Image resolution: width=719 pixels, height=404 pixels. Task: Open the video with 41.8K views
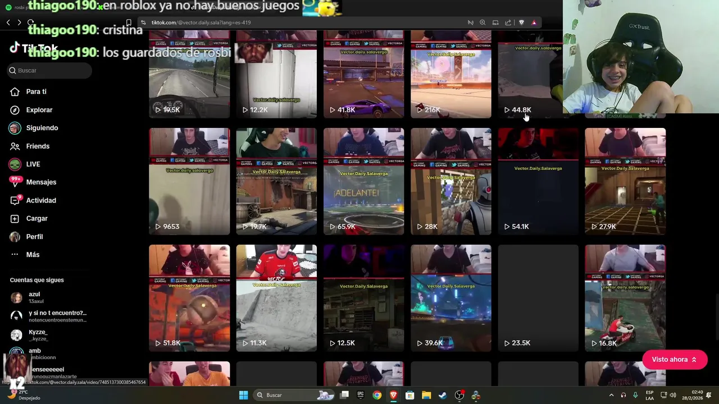tap(363, 74)
